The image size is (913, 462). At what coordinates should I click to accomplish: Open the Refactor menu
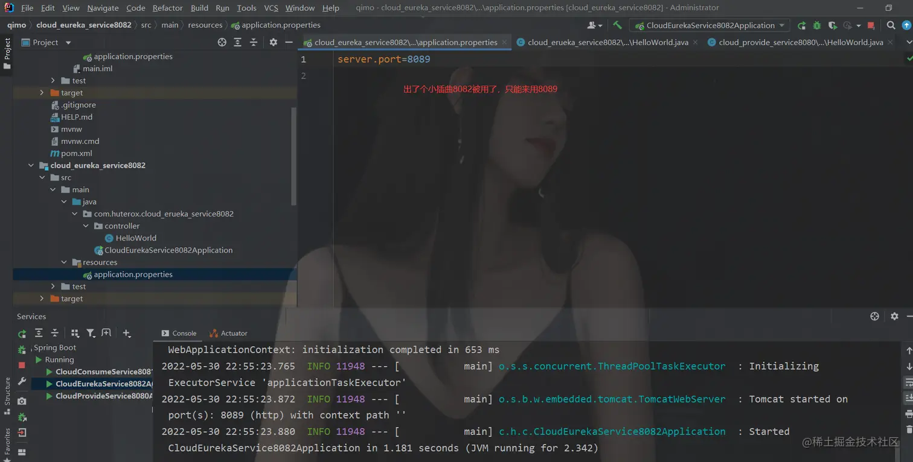click(167, 8)
